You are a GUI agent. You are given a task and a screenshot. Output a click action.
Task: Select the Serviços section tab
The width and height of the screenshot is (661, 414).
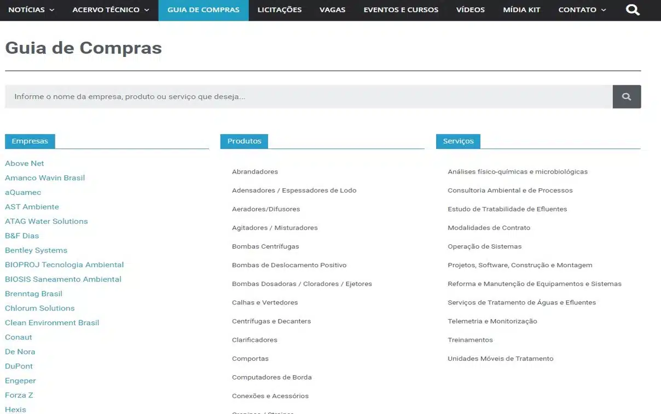point(459,141)
